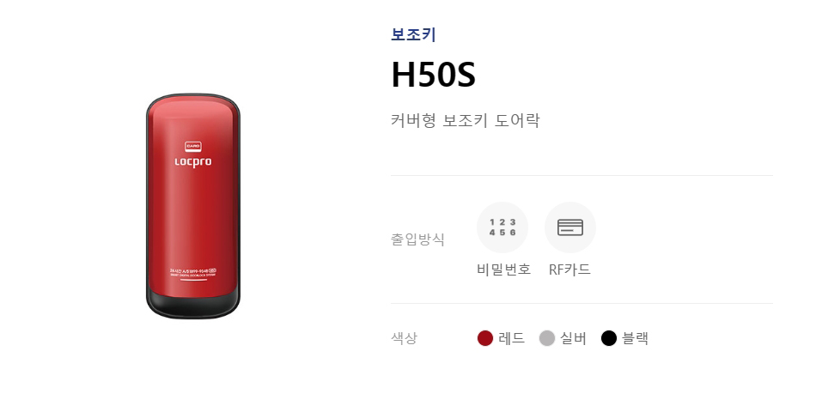Select the red color swatch
816x412 pixels.
485,338
